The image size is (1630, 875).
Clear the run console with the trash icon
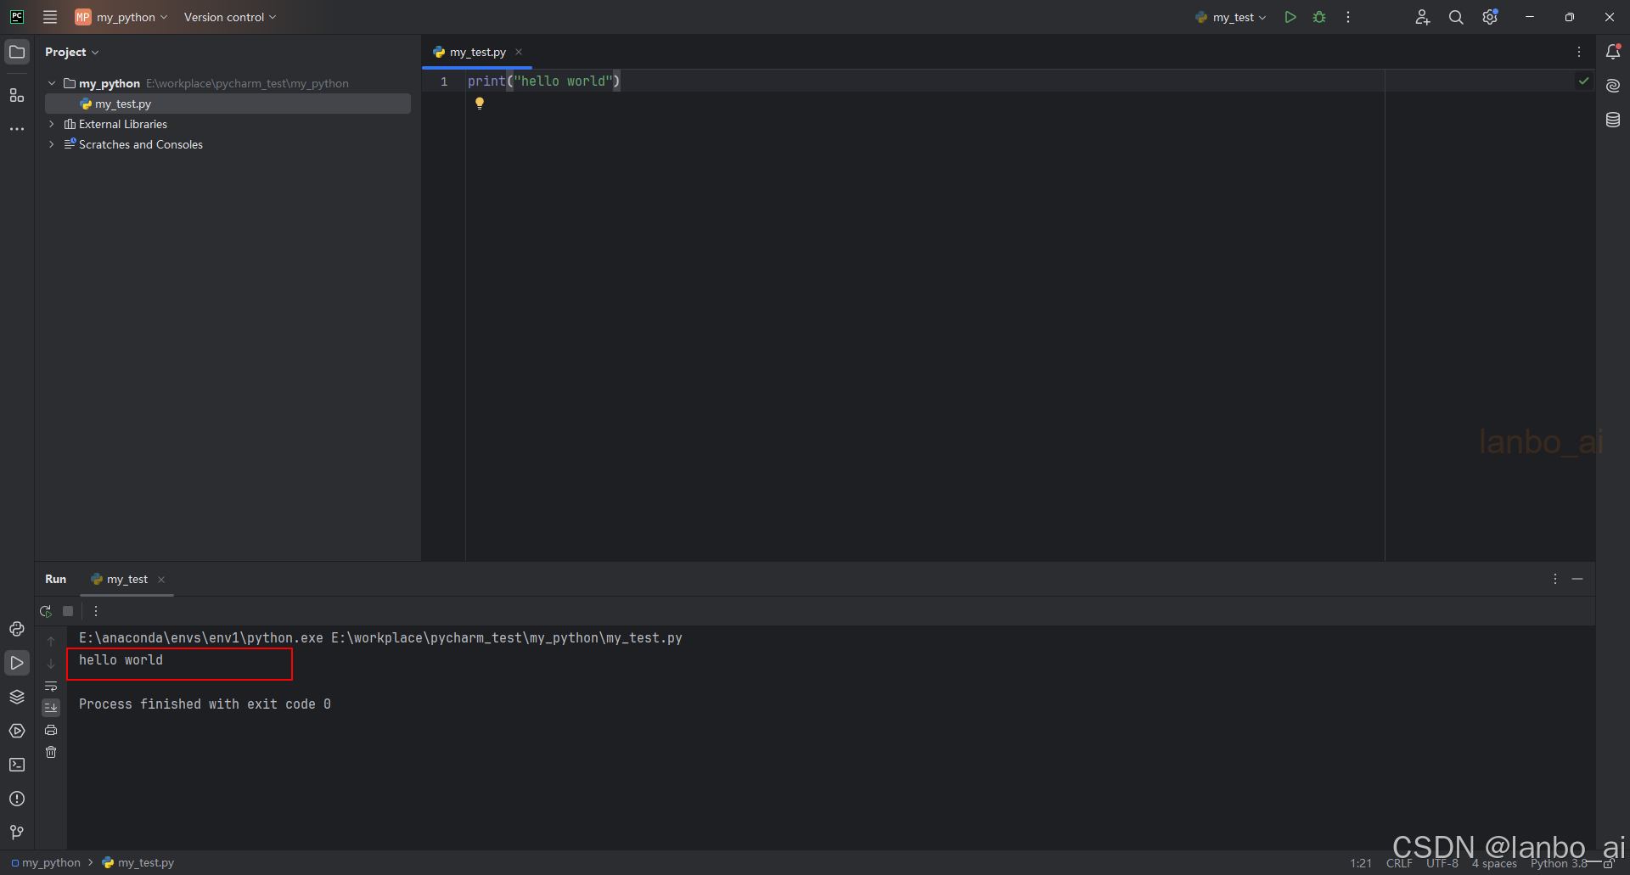51,752
